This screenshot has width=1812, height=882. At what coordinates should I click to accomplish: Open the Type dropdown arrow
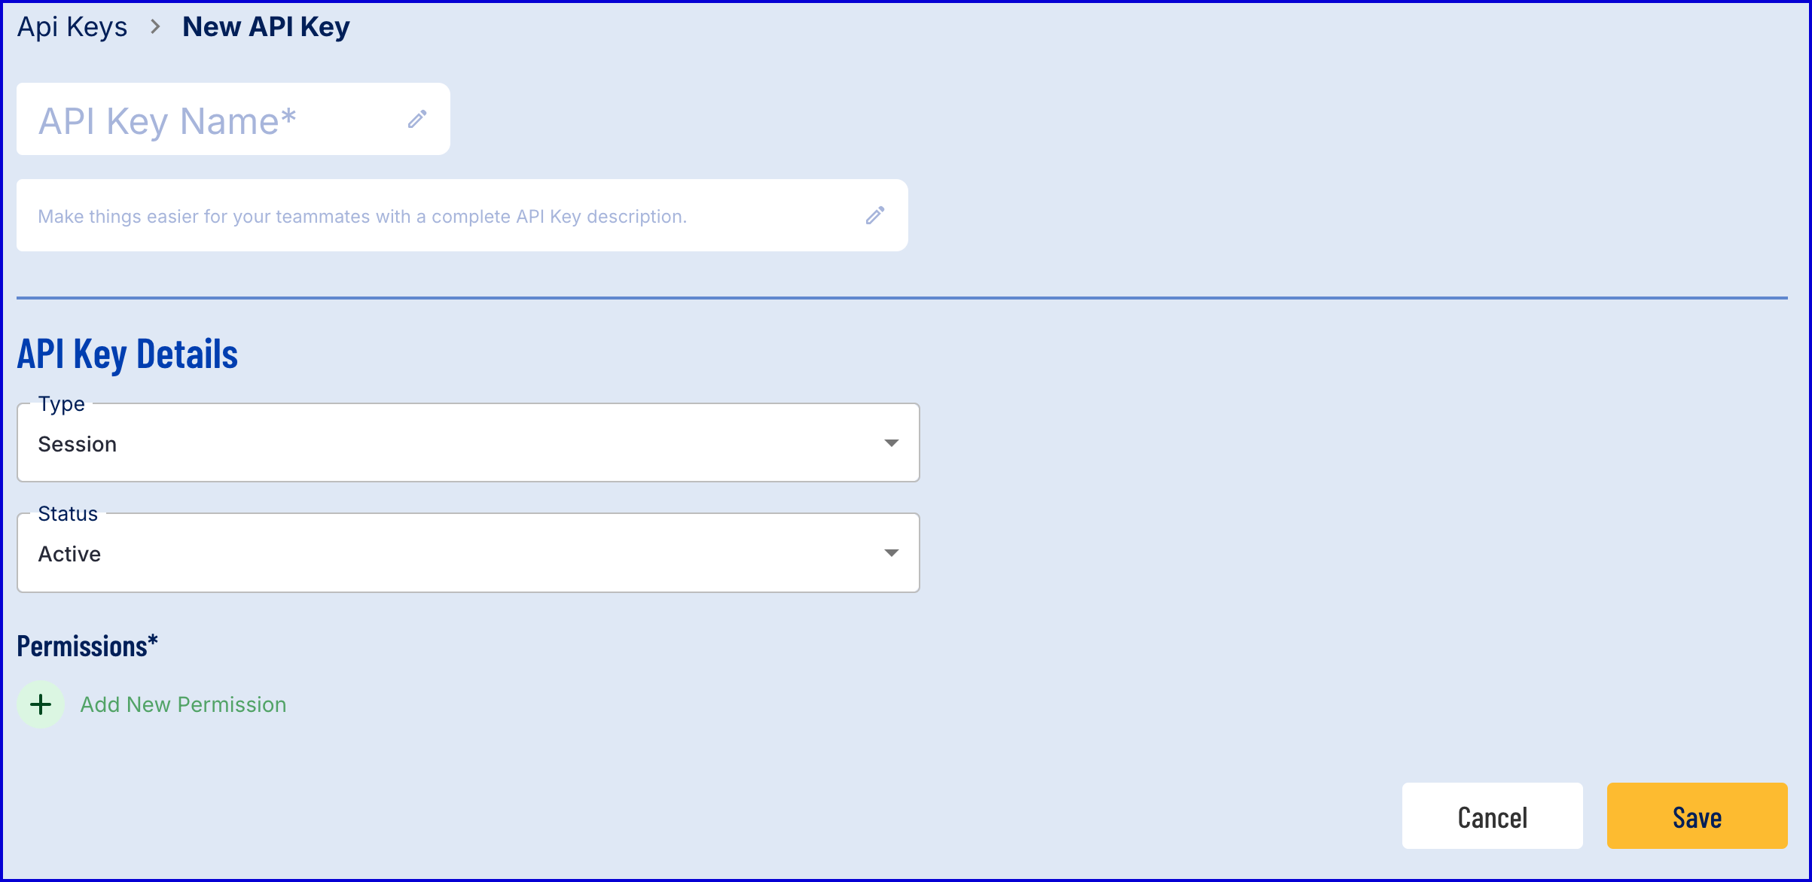(x=892, y=443)
